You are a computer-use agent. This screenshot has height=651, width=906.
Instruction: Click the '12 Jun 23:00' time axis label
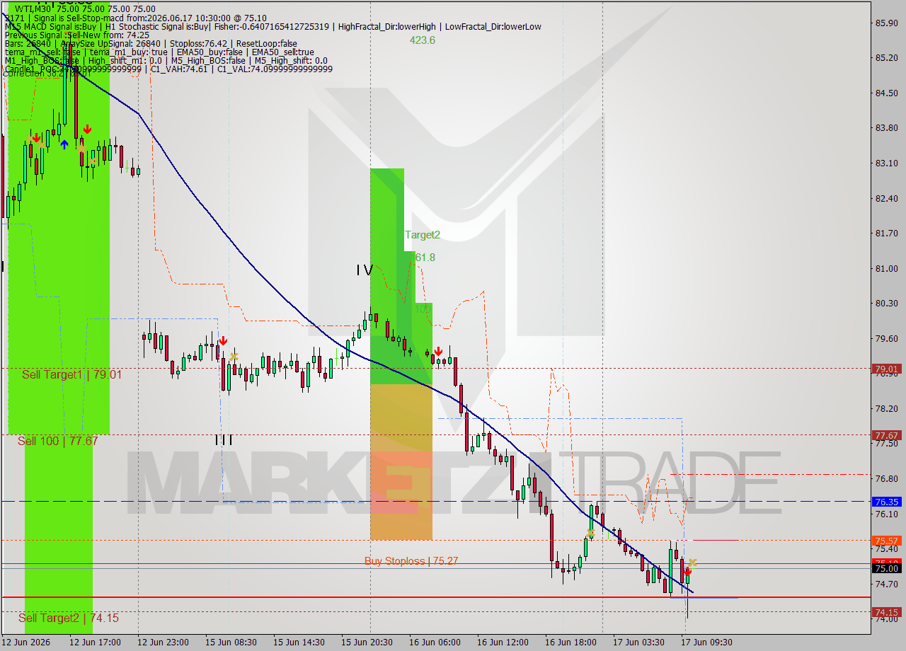click(x=163, y=642)
